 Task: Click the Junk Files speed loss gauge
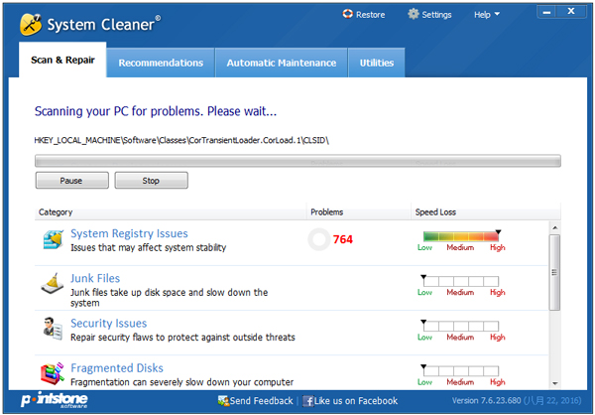pos(461,281)
